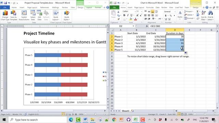Click Excel zoom slider in status bar
219x123 pixels.
click(x=205, y=114)
